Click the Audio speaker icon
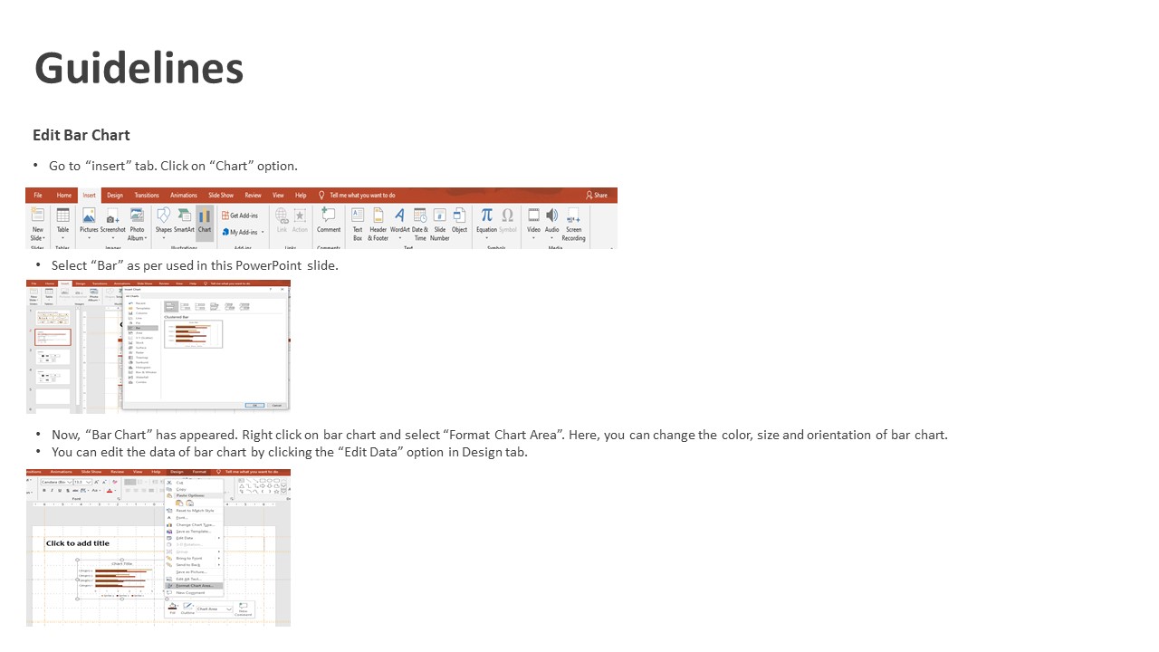This screenshot has width=1159, height=652. point(551,220)
